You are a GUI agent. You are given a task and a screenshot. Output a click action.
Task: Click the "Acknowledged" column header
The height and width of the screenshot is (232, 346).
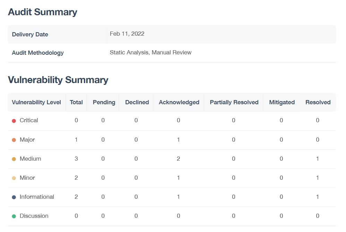pos(179,102)
